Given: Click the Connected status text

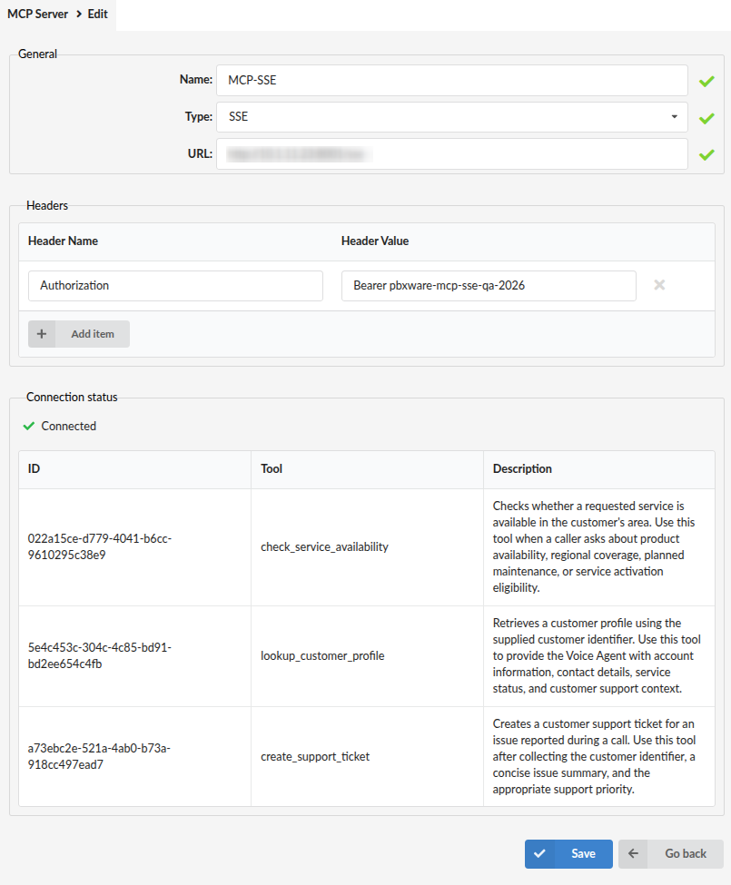Looking at the screenshot, I should point(69,426).
